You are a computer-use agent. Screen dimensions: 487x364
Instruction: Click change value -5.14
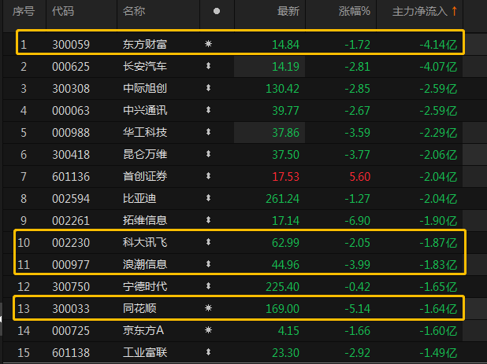(357, 308)
